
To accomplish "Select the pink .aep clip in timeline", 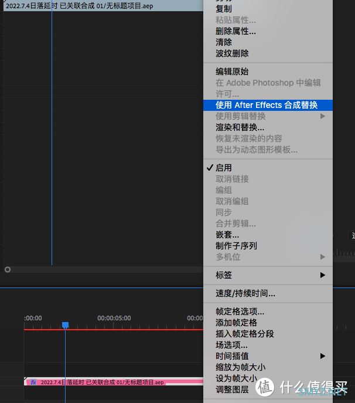I will tap(114, 382).
